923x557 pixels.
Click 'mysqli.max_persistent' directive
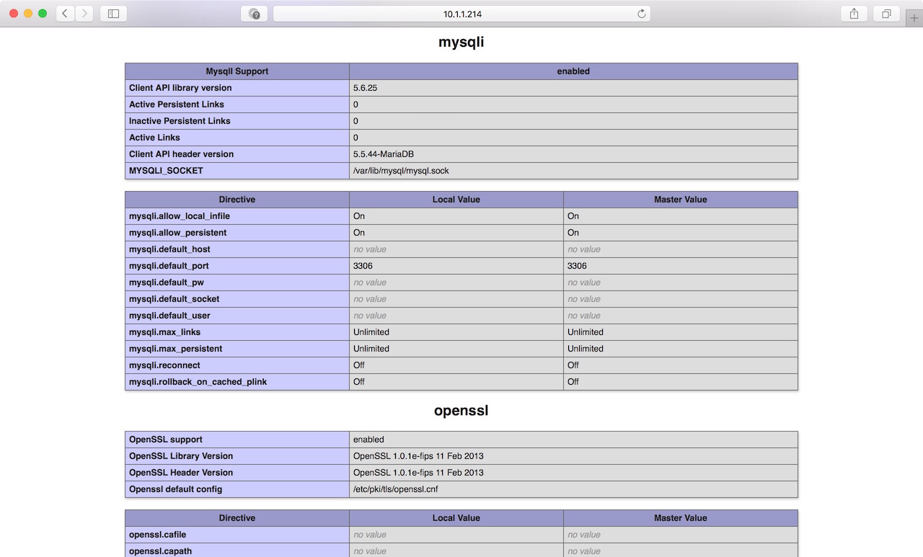tap(175, 349)
